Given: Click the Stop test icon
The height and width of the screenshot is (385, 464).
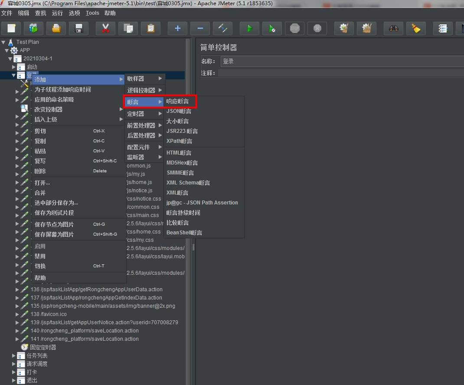Looking at the screenshot, I should click(295, 29).
